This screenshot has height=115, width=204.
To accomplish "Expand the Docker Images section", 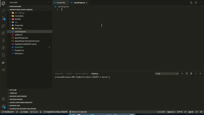I will coord(30,99).
